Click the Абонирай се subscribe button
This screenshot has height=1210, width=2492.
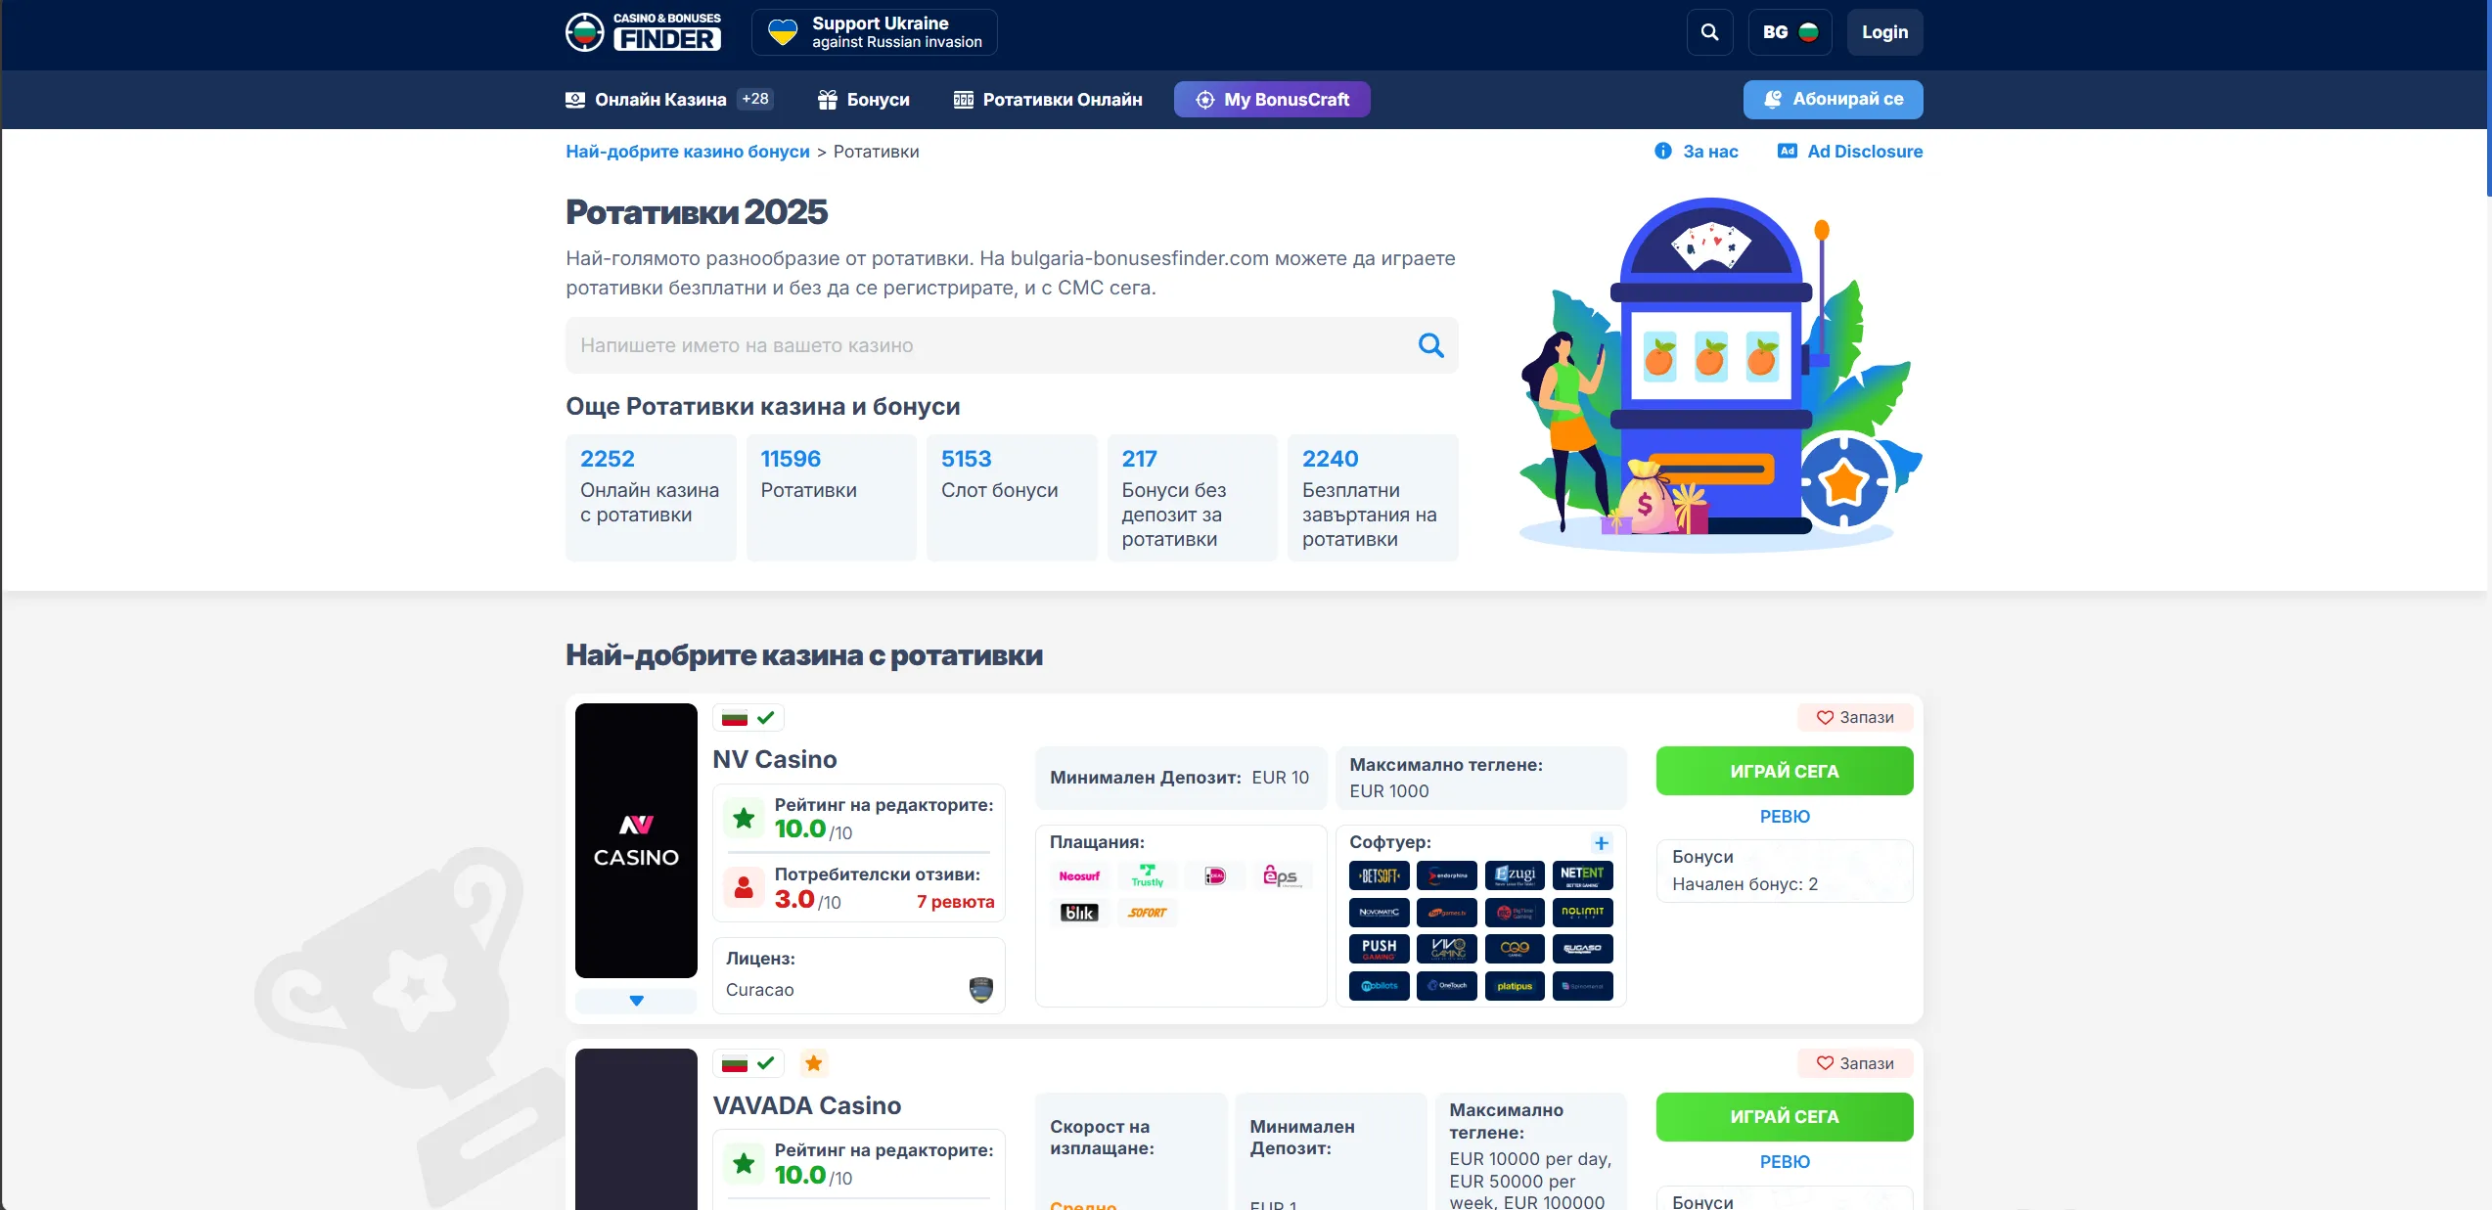click(1833, 100)
